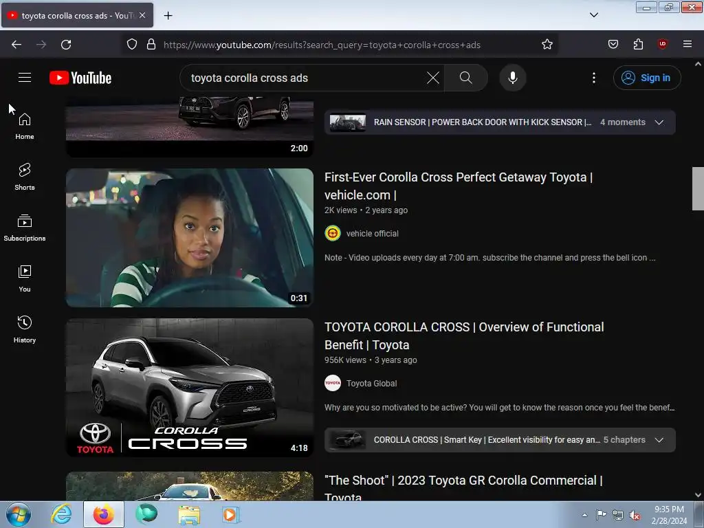
Task: Open Home in the sidebar
Action: click(x=25, y=126)
